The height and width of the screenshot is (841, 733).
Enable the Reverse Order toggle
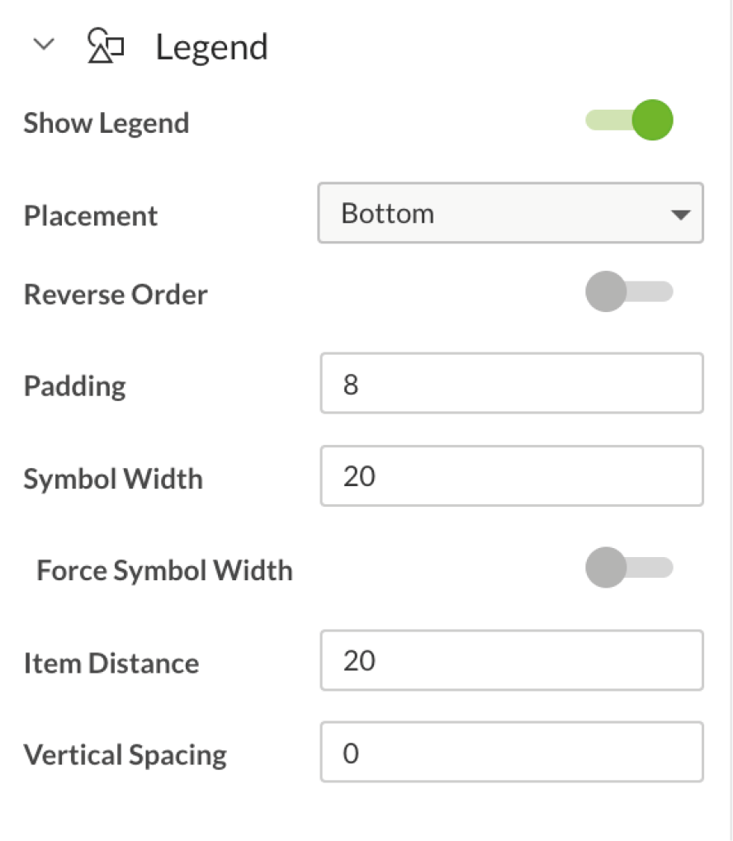(x=629, y=291)
